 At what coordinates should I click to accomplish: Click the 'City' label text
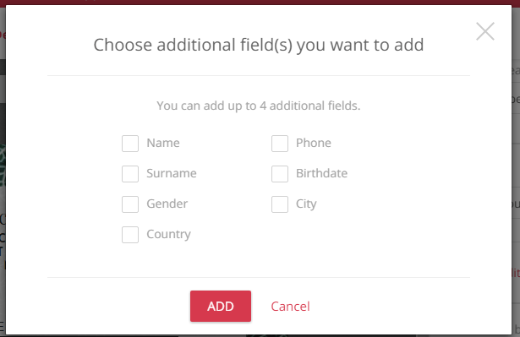(306, 204)
